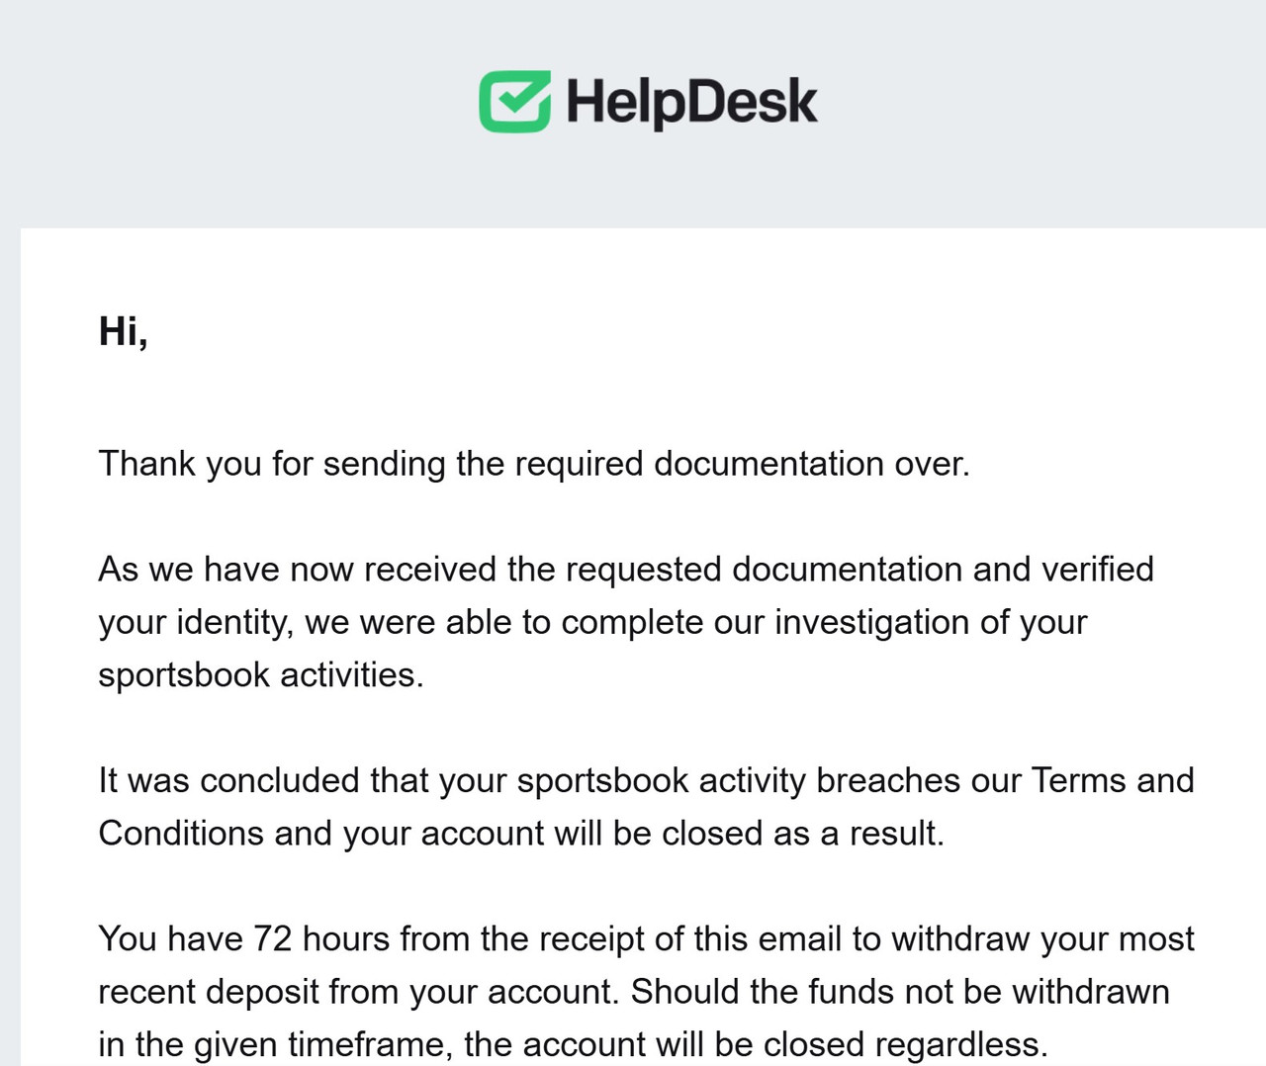Click the line starting "You have 72 hours"
This screenshot has width=1266, height=1066.
tap(646, 939)
